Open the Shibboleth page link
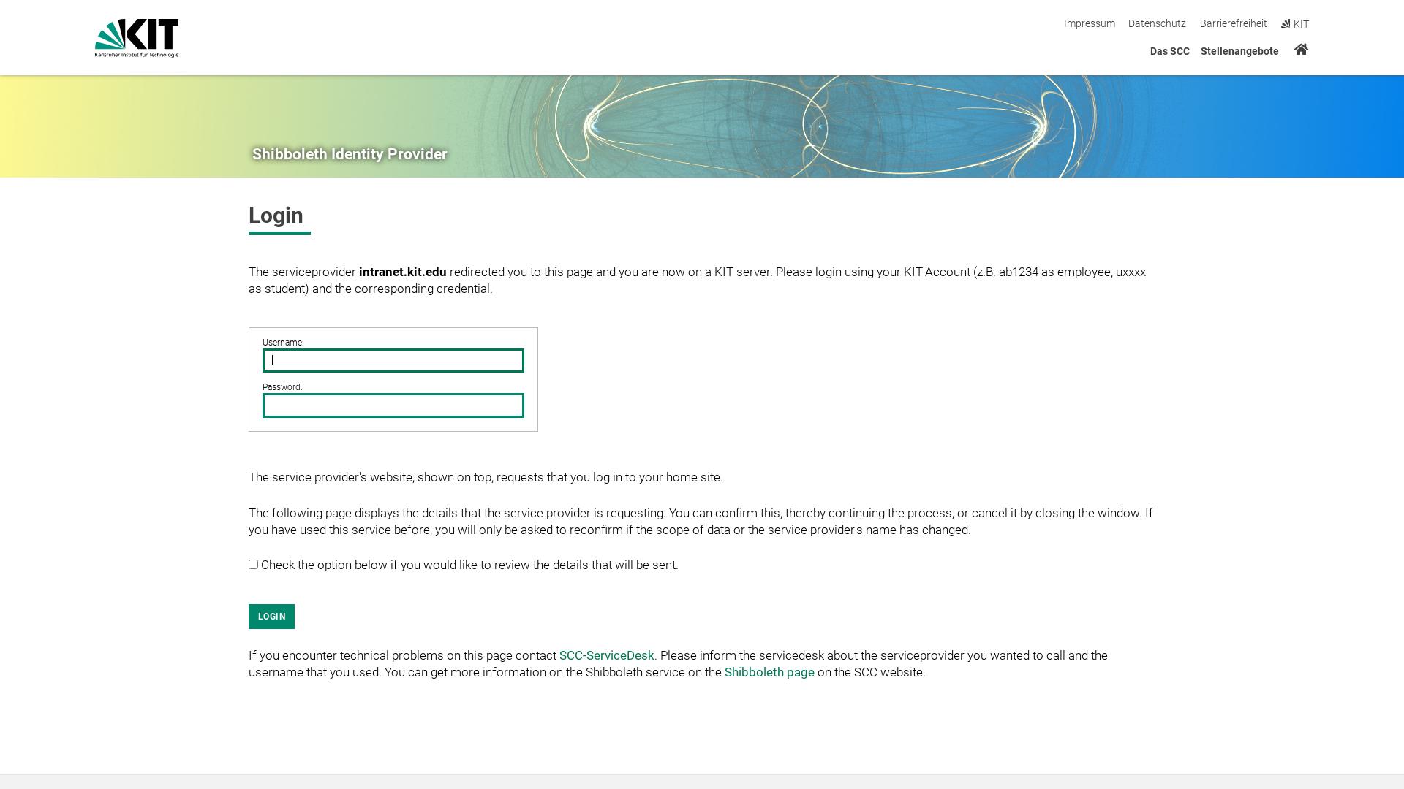Screen dimensions: 1404x789 769,672
